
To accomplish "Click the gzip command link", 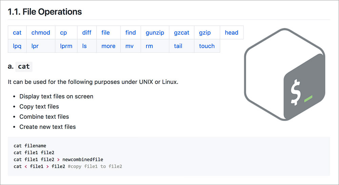I will click(x=205, y=33).
